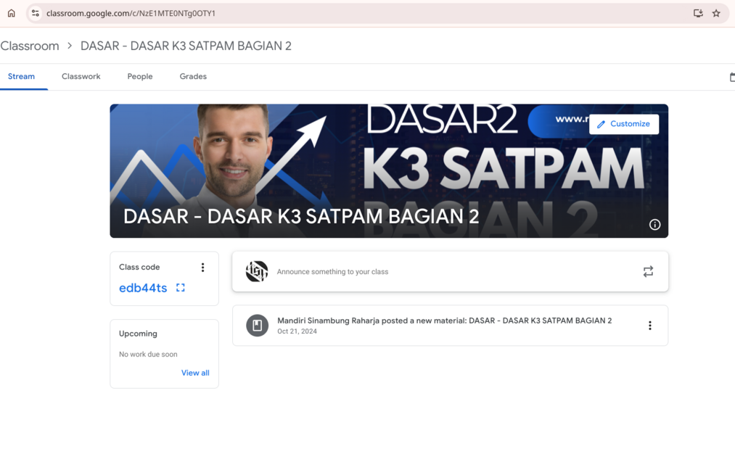Screen dimensions: 735x459
Task: Click the repost/reuse post icon
Action: click(x=648, y=271)
